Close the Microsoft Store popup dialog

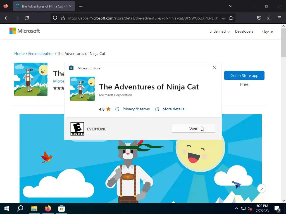coord(214,68)
